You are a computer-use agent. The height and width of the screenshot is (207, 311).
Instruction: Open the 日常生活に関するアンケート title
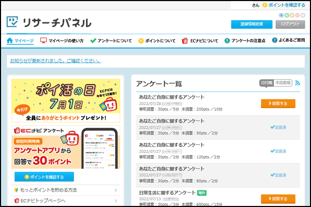[x=167, y=193]
